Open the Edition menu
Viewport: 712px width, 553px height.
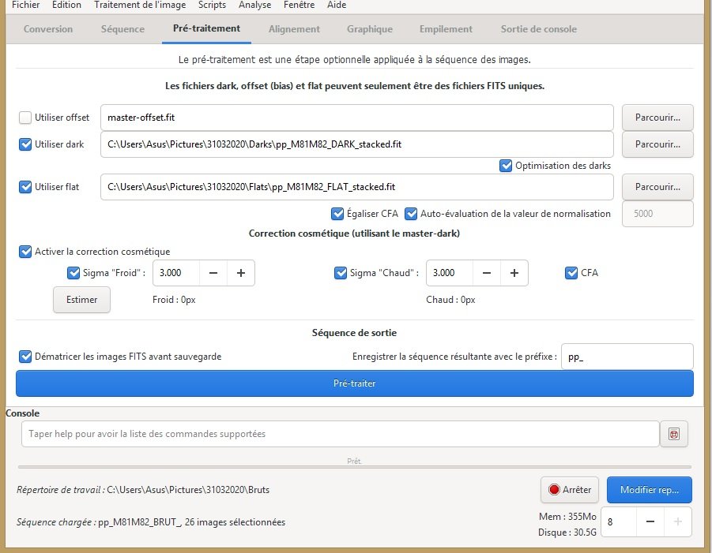(x=66, y=5)
